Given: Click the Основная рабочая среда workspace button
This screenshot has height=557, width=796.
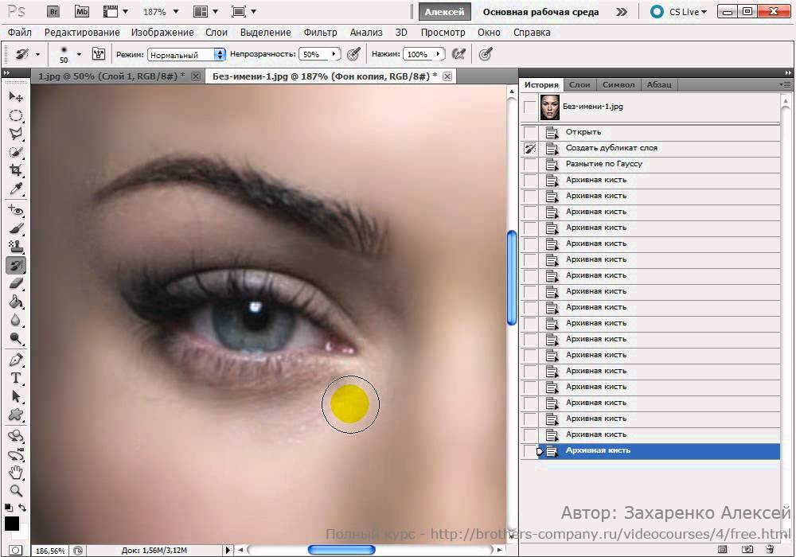Looking at the screenshot, I should [x=540, y=12].
